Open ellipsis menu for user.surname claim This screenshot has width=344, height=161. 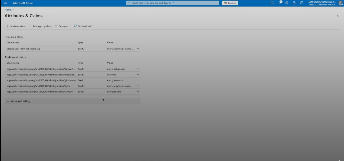click(137, 92)
